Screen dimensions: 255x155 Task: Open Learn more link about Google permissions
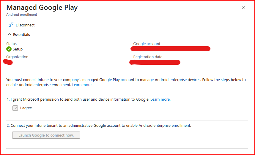[x=160, y=99]
